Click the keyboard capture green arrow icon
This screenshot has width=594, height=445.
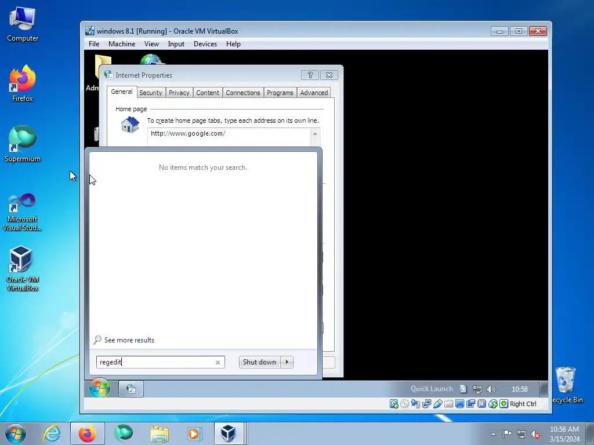(x=504, y=404)
